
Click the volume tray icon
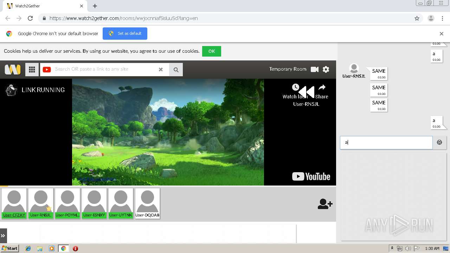pyautogui.click(x=408, y=248)
